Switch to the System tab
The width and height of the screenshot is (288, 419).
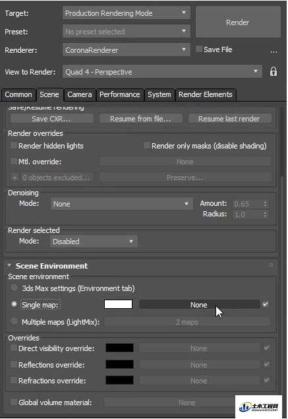point(159,94)
